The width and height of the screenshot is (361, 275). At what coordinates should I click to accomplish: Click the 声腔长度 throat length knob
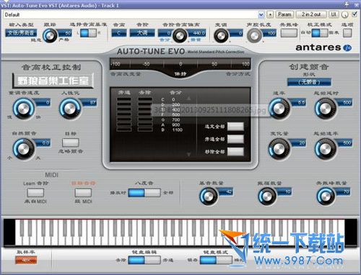254,36
